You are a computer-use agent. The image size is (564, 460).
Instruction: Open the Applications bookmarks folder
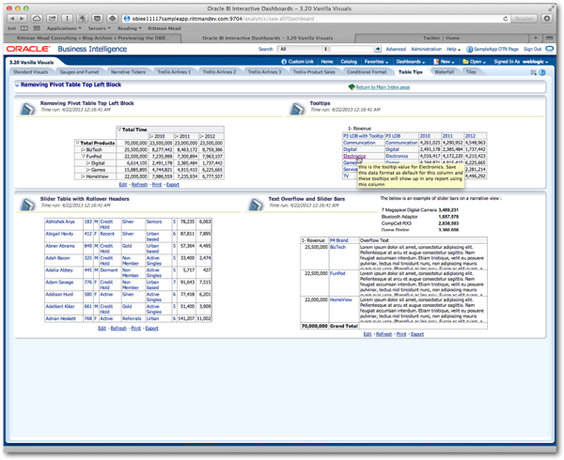click(64, 28)
